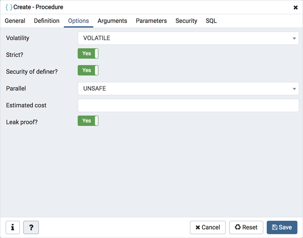This screenshot has height=238, width=303.
Task: Close the Create - Procedure dialog
Action: [295, 8]
